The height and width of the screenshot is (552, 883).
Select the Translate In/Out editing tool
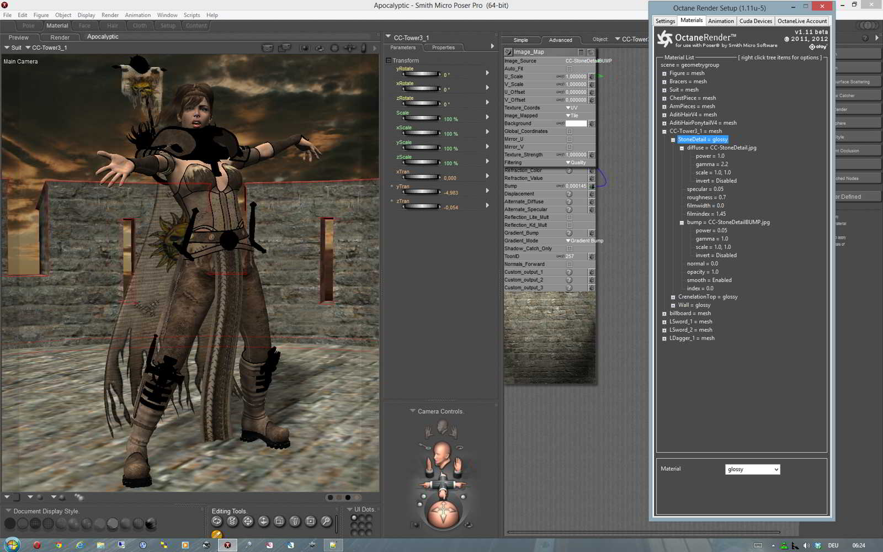264,521
